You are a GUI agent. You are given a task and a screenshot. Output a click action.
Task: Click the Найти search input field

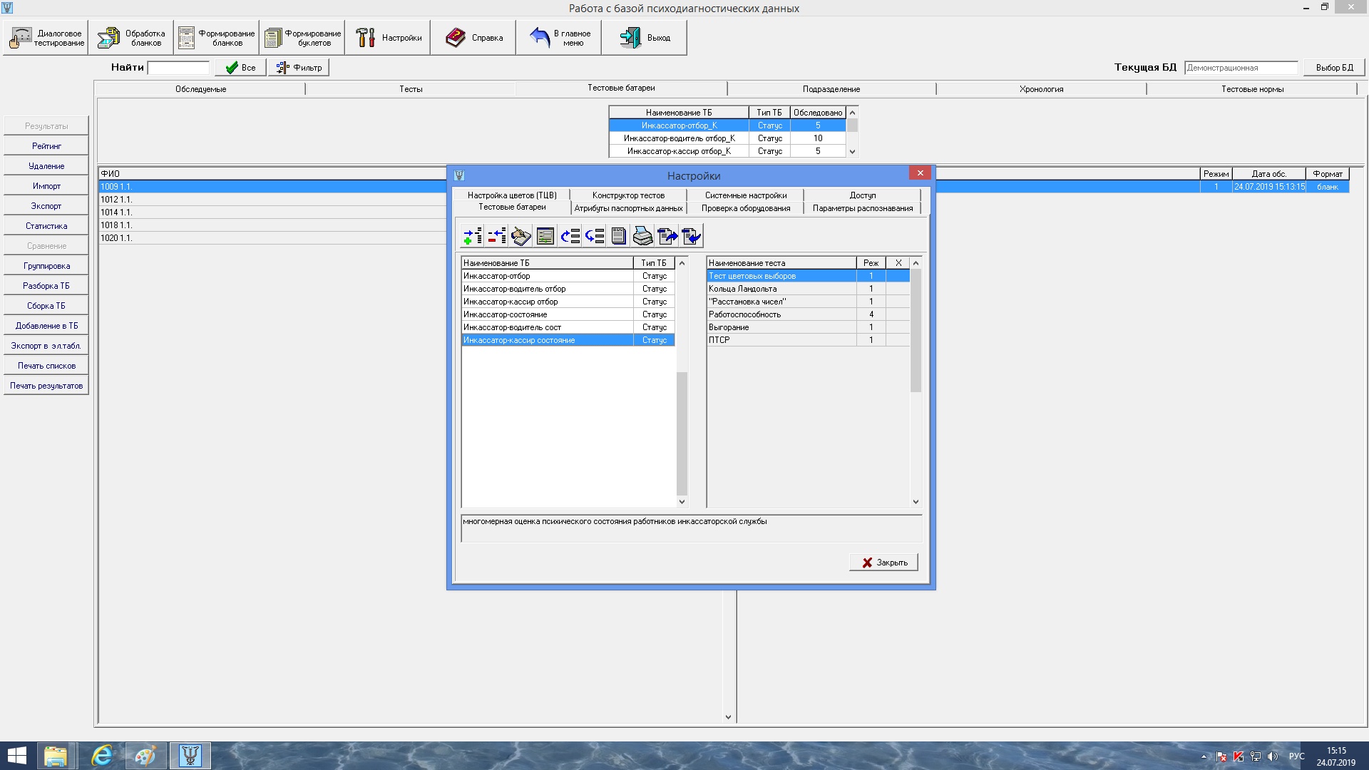[x=178, y=68]
